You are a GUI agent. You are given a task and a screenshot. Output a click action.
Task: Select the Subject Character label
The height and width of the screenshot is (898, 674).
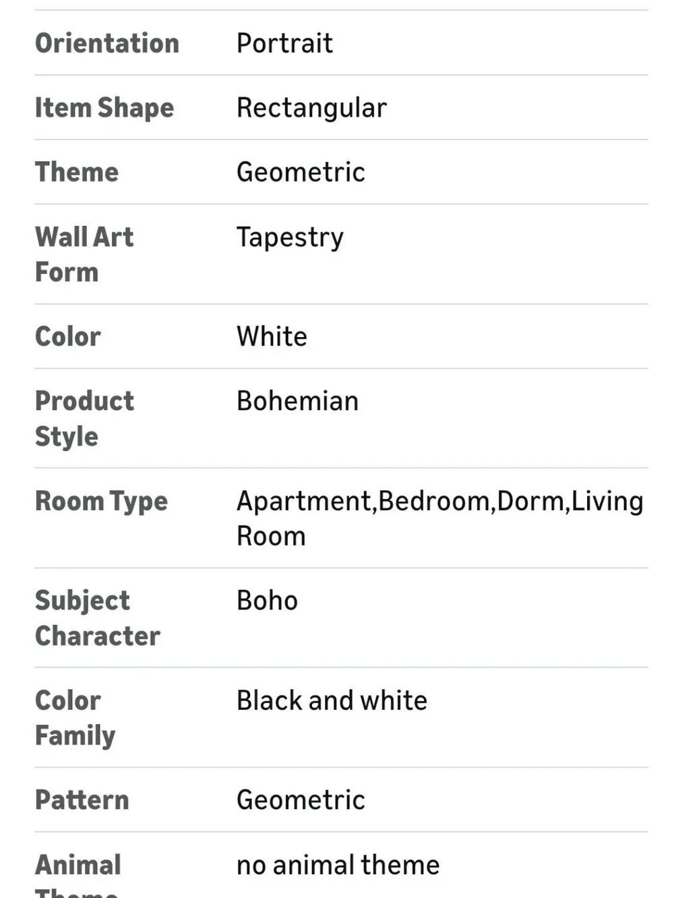(x=98, y=618)
